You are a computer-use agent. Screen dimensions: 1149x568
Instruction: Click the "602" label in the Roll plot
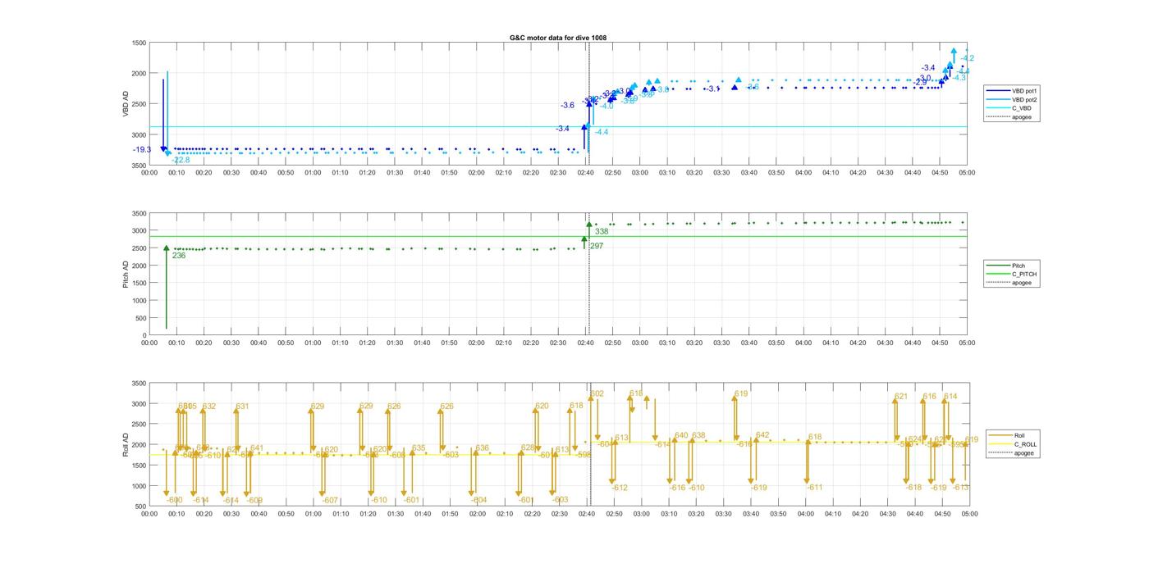[x=597, y=394]
